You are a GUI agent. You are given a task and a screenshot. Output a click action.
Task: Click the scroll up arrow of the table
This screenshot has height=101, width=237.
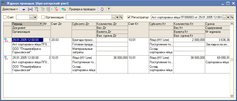[232, 24]
